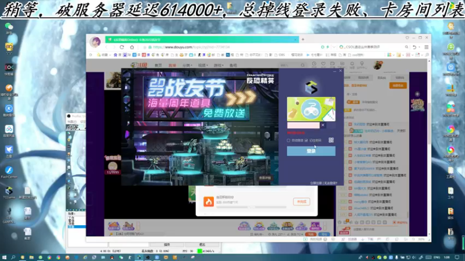Open 无法登录? help link in launcher

pyautogui.click(x=330, y=183)
